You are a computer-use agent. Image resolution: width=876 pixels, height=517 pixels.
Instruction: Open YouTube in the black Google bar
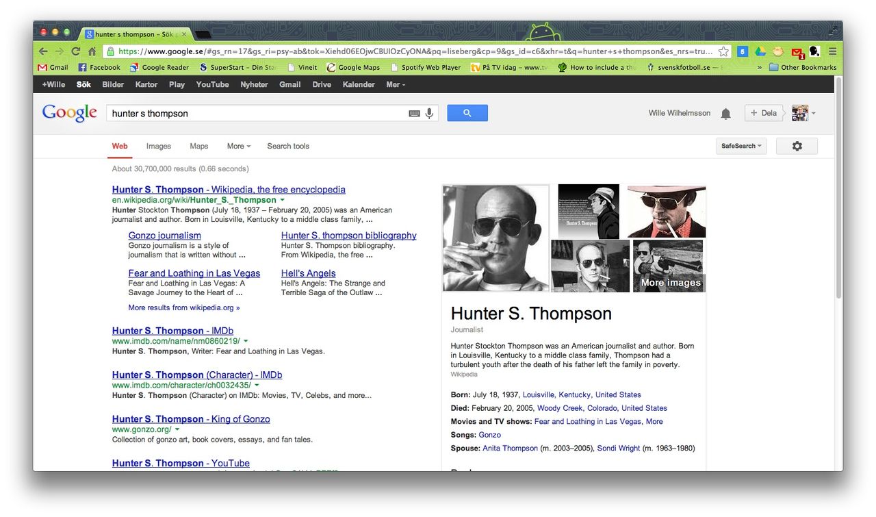click(212, 84)
